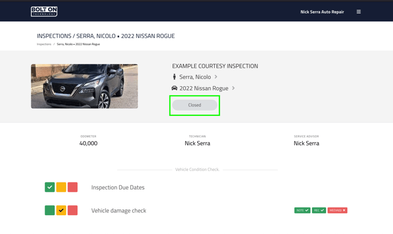393x234 pixels.
Task: Open Nick Serra Auto Repair shop menu
Action: point(322,12)
